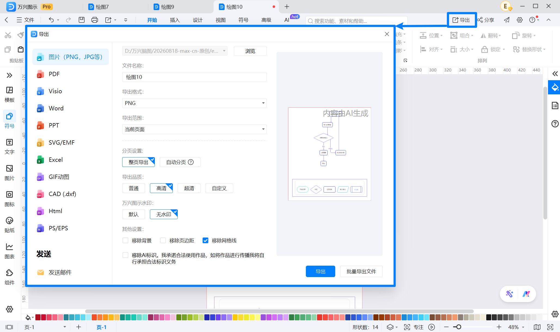This screenshot has width=560, height=332.
Task: Open the 贴纸 stickers sidebar panel
Action: click(x=10, y=225)
